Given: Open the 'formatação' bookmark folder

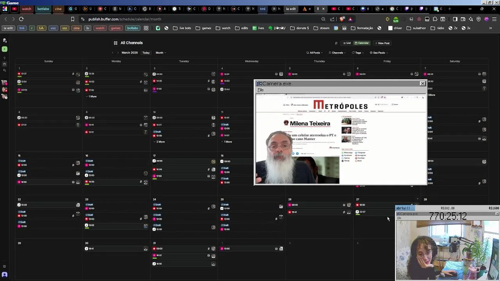Looking at the screenshot, I should pyautogui.click(x=362, y=28).
